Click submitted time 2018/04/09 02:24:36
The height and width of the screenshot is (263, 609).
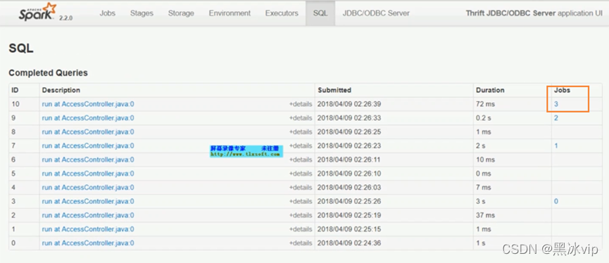pyautogui.click(x=349, y=243)
